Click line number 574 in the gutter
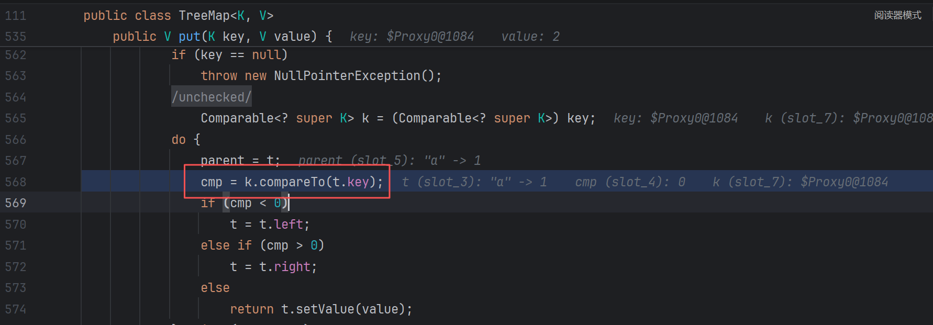The height and width of the screenshot is (325, 933). (x=16, y=309)
